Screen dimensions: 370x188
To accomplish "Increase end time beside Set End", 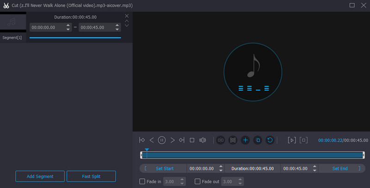I will click(x=314, y=167).
